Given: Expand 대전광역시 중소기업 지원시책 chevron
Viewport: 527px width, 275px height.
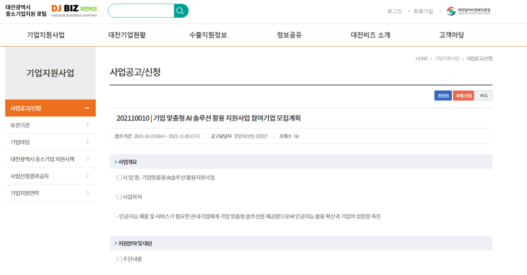Looking at the screenshot, I should point(87,159).
